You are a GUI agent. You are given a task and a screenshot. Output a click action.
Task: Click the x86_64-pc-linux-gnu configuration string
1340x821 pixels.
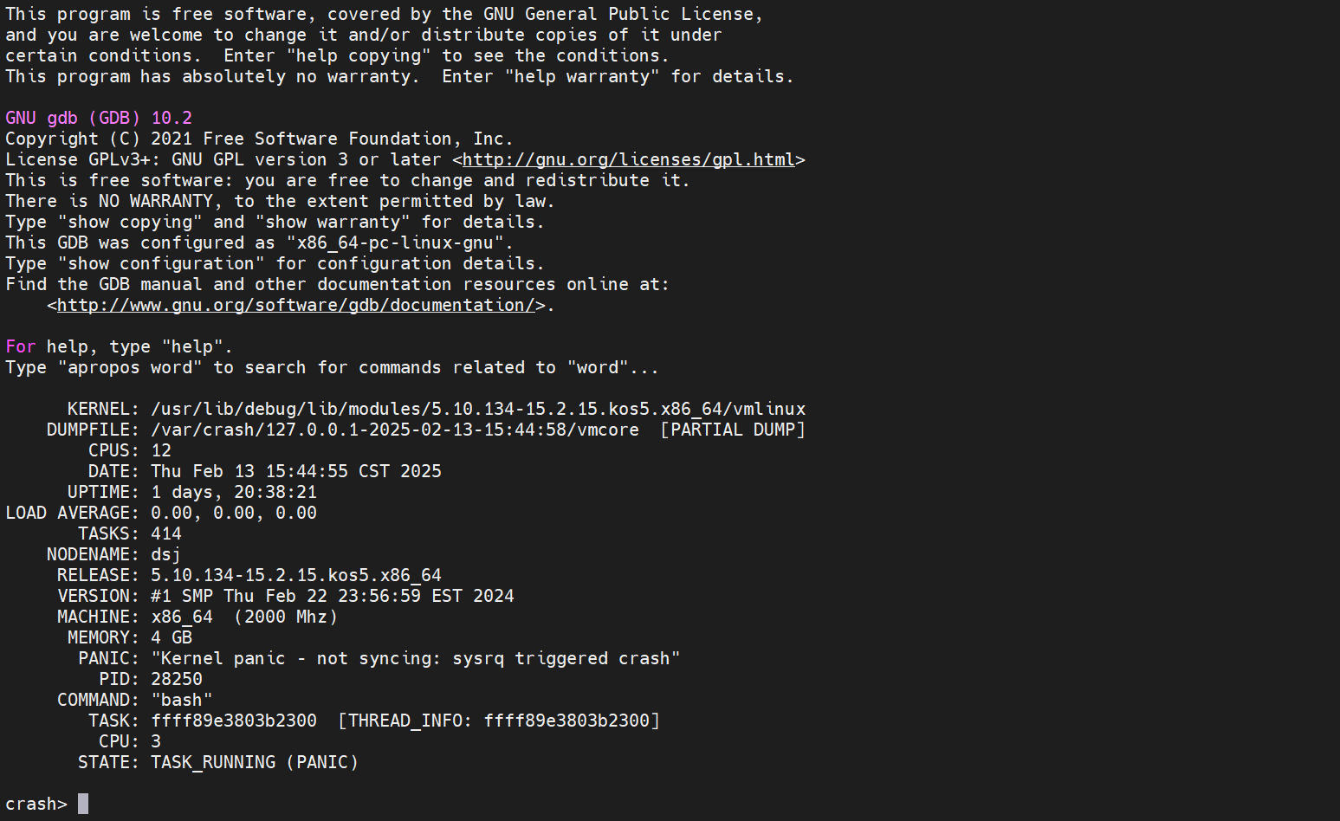395,242
